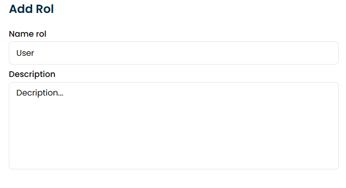This screenshot has width=346, height=188.
Task: Click empty space inside Description box
Action: pyautogui.click(x=174, y=132)
